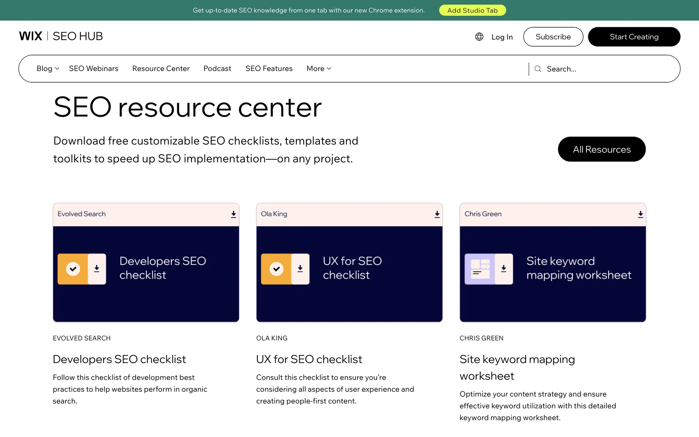Click download arrow on Chris Green card header
699x437 pixels.
(x=640, y=214)
